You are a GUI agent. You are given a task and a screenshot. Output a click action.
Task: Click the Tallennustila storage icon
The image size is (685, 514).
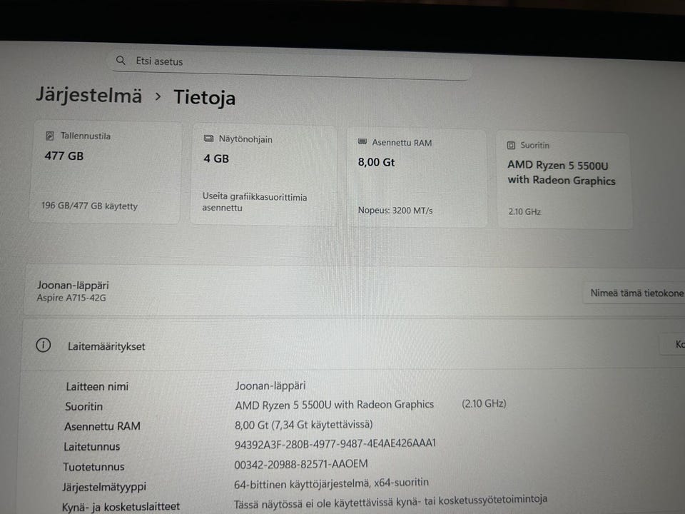[50, 136]
